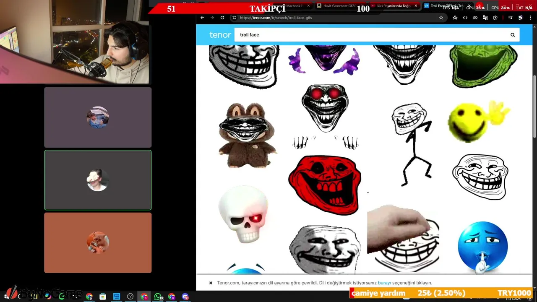
Task: Open the red troll face GIF
Action: tap(325, 185)
